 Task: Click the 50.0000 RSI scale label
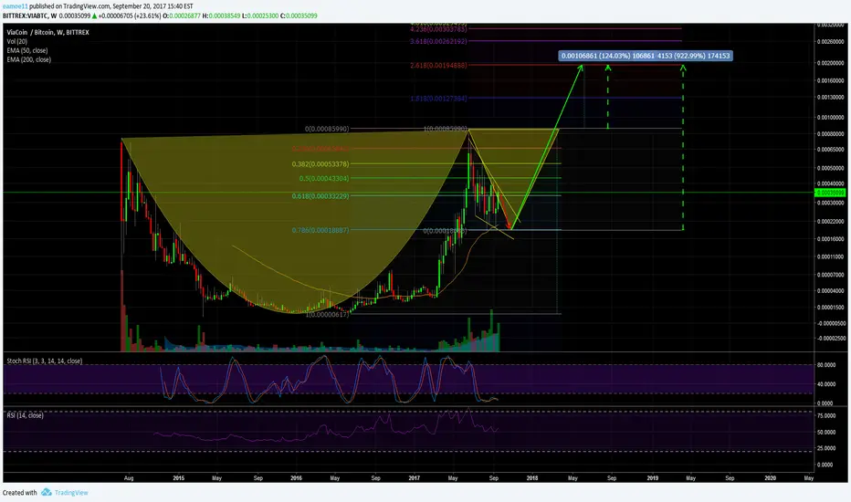(826, 433)
